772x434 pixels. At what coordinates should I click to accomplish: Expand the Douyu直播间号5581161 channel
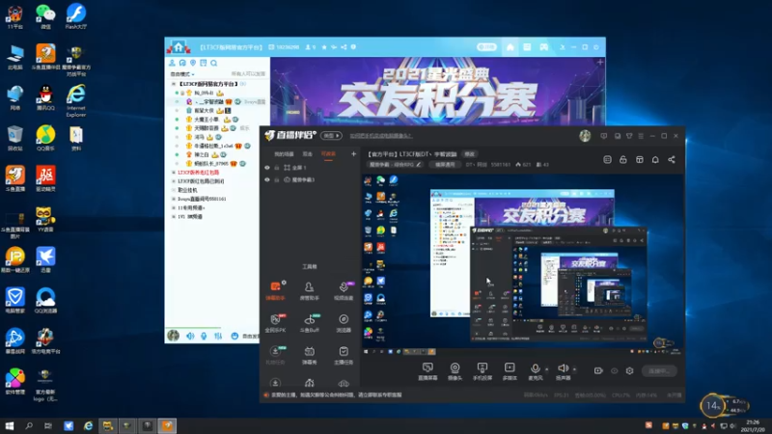coord(174,199)
